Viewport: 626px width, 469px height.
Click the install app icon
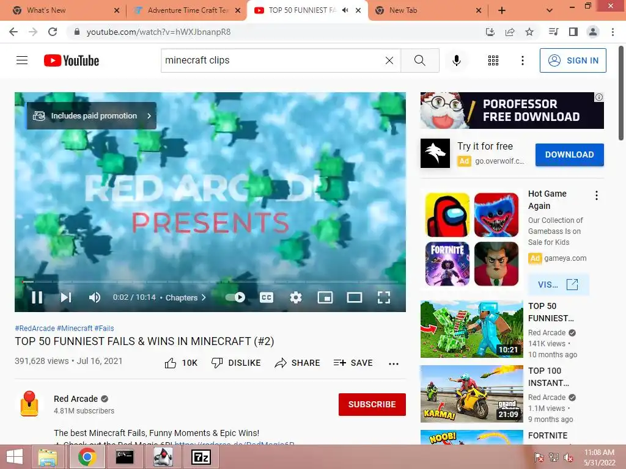(490, 32)
